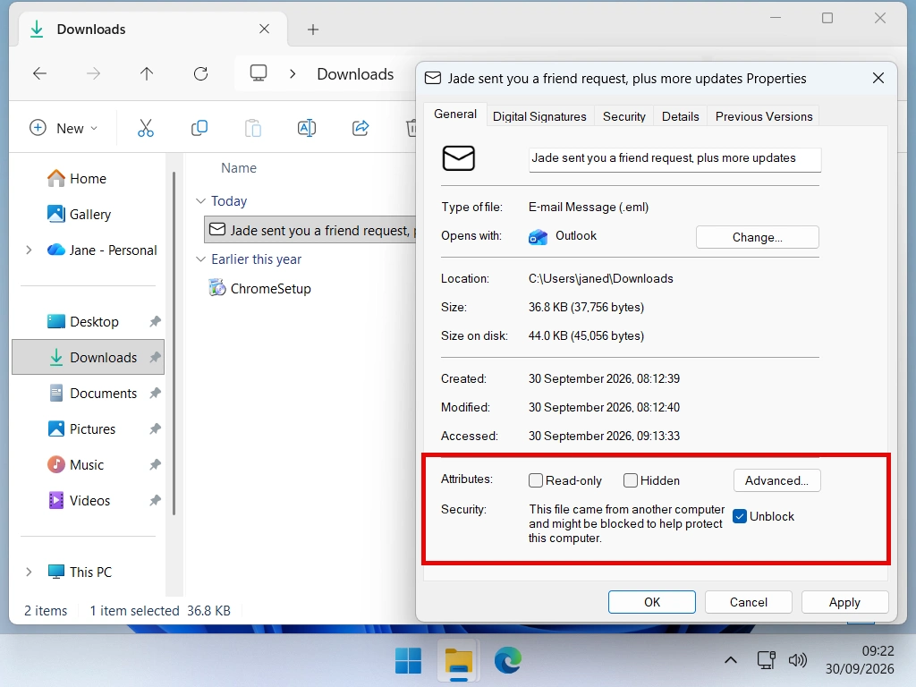This screenshot has height=687, width=916.
Task: Open network status in system tray
Action: [766, 661]
